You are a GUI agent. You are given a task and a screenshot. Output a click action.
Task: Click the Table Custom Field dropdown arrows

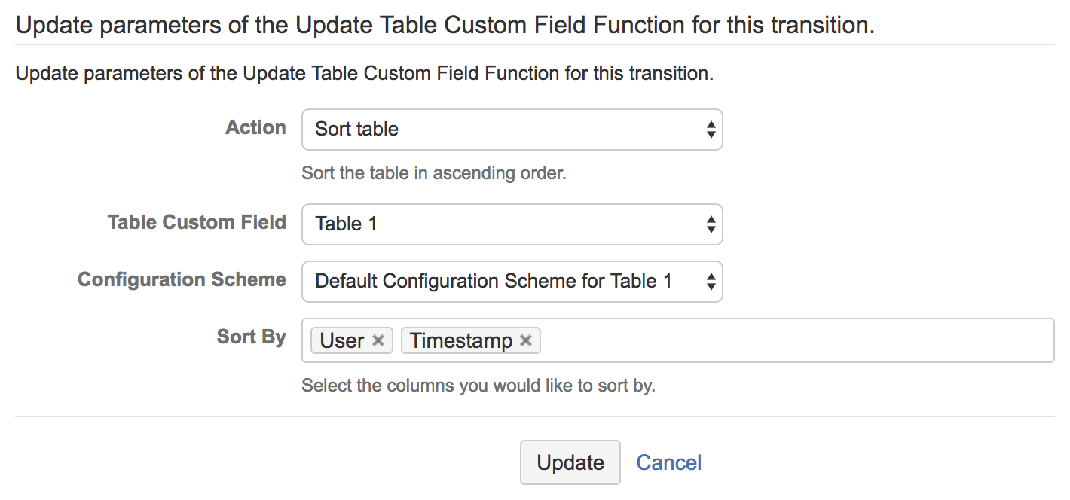point(711,224)
